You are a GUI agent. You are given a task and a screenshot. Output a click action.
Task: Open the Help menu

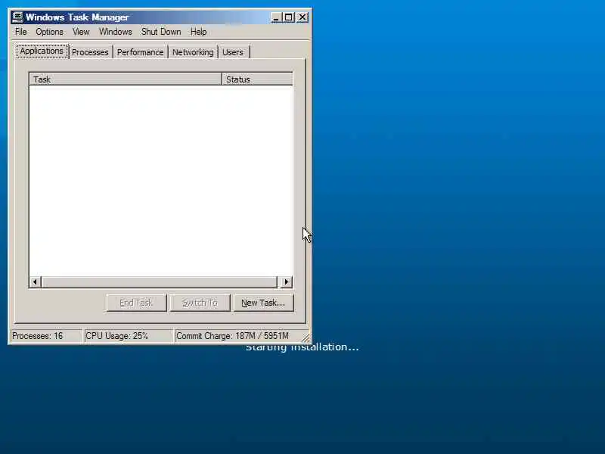198,32
